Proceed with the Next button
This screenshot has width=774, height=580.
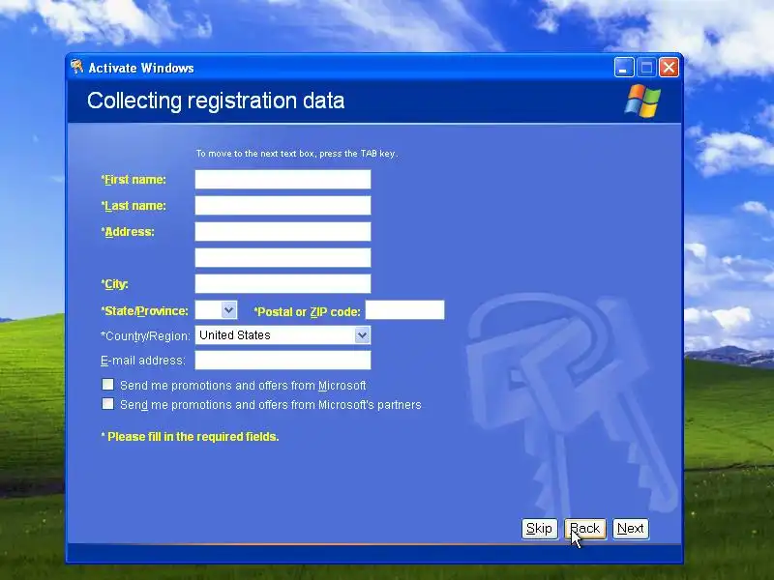click(631, 529)
